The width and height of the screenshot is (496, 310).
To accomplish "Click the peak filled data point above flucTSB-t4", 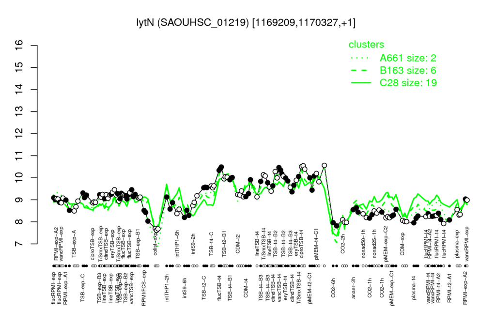I will coord(221,167).
